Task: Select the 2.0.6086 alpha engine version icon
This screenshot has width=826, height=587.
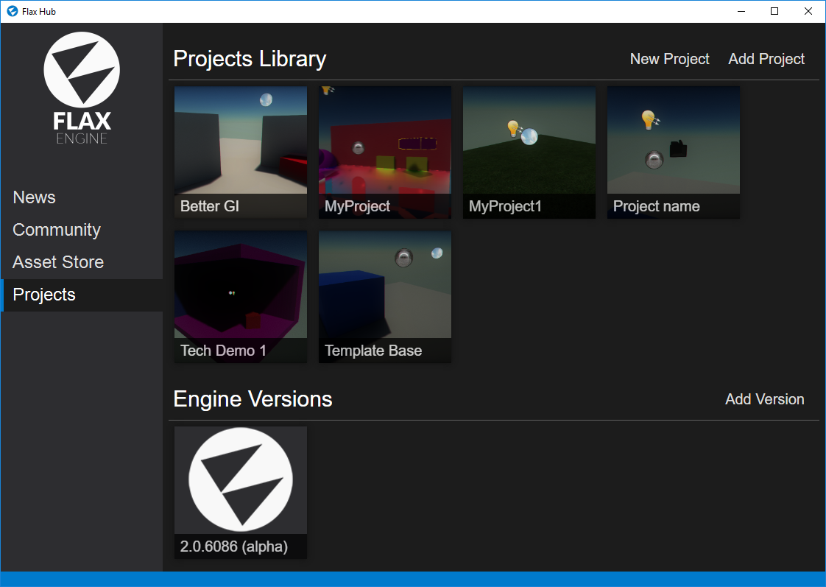Action: point(240,479)
